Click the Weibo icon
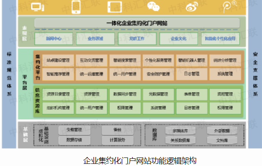This screenshot has width=262, height=166. [192, 7]
